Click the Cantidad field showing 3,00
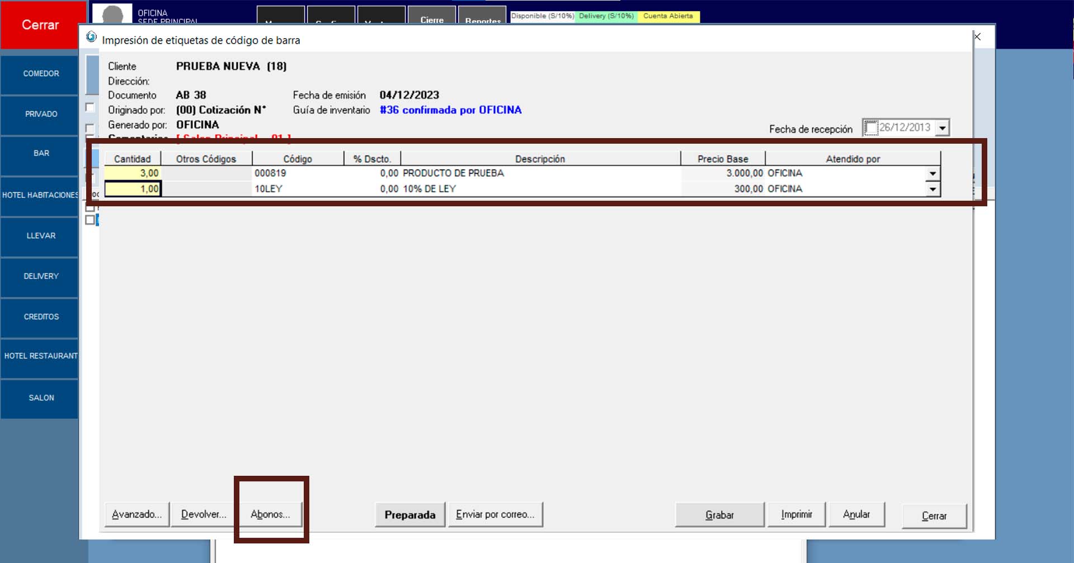This screenshot has width=1074, height=563. 133,174
